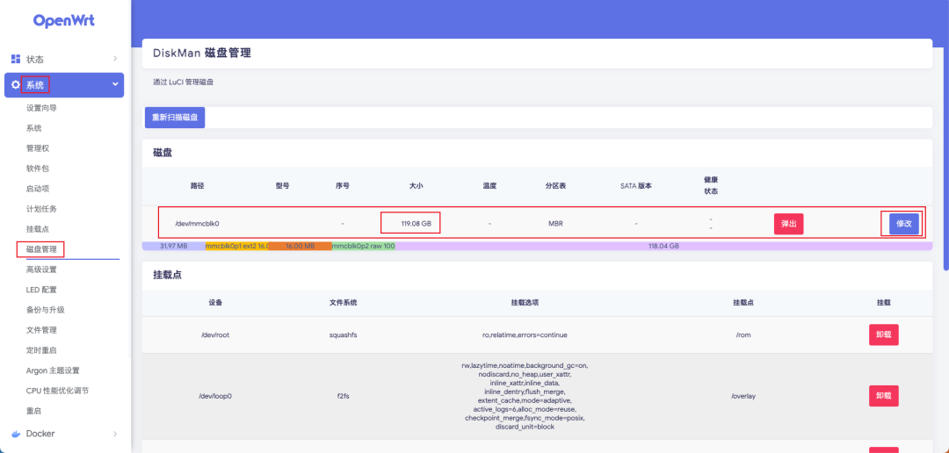The height and width of the screenshot is (453, 949).
Task: Go to 设置向导
Action: click(42, 108)
